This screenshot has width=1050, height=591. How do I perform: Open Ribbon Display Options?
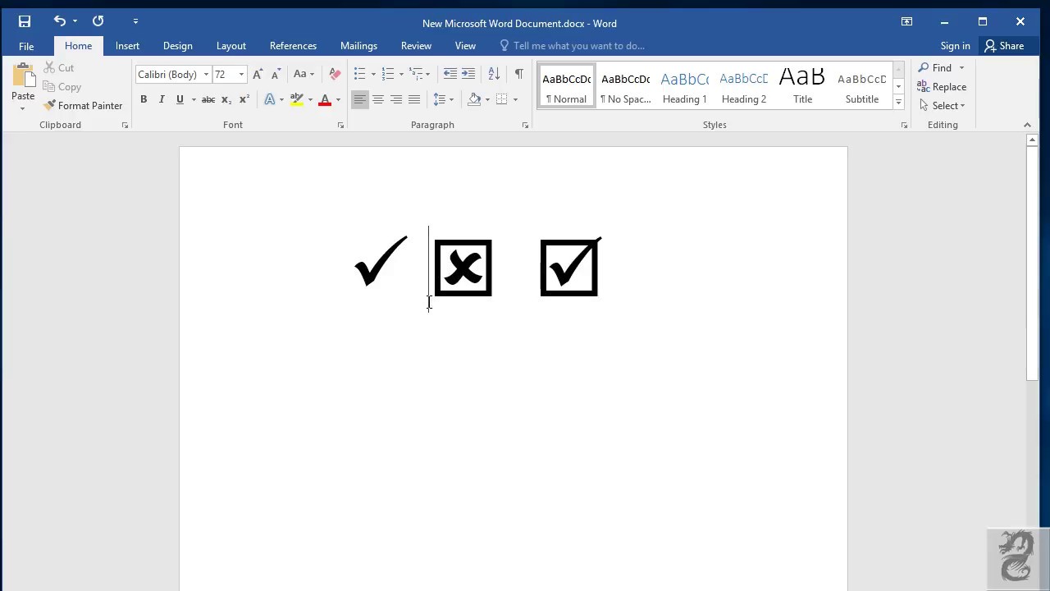pos(906,21)
